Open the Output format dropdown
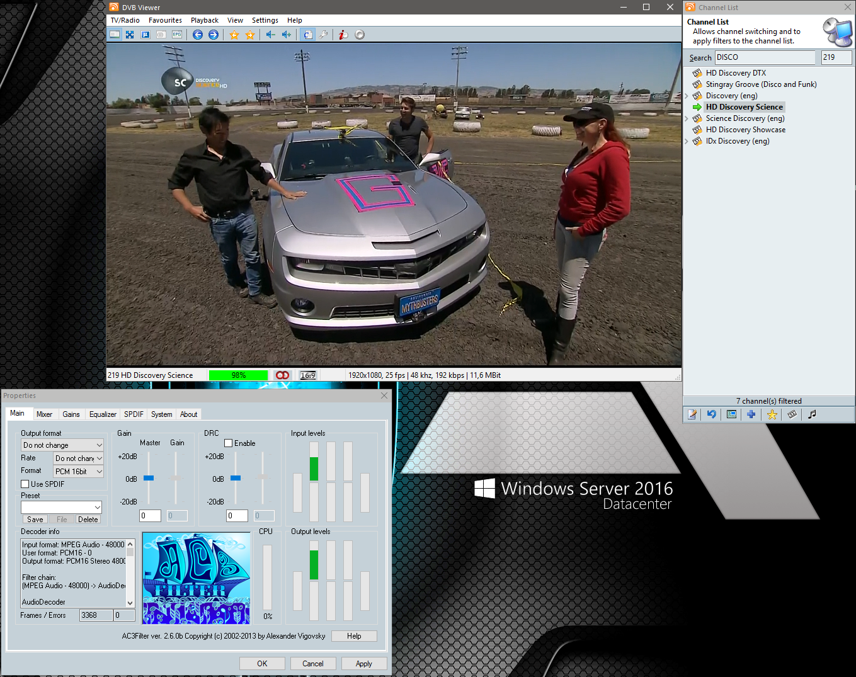 point(62,445)
